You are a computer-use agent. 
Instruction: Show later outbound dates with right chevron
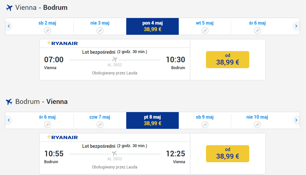coord(296,26)
